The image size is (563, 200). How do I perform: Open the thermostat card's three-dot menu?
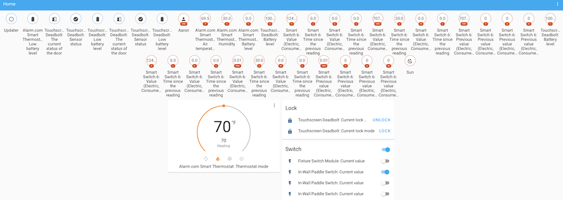click(274, 105)
